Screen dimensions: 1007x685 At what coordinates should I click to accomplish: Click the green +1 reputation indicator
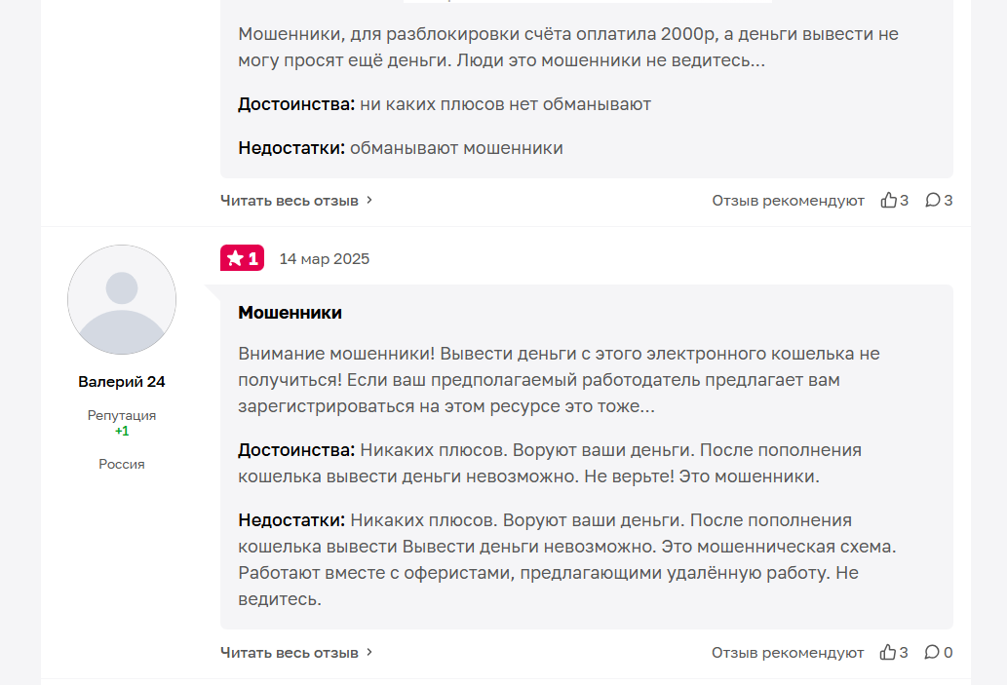(x=122, y=430)
